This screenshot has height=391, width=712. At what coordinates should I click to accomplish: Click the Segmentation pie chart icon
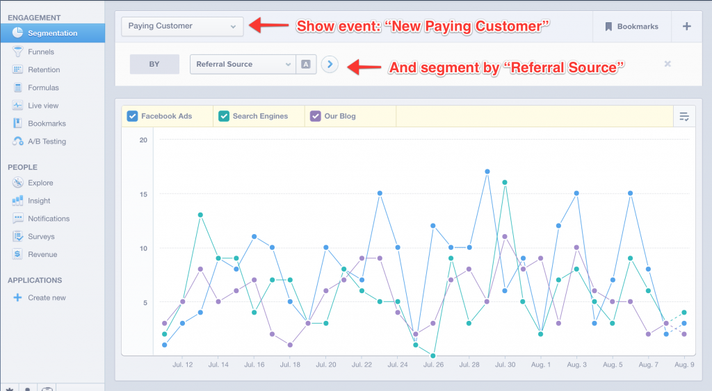click(x=17, y=33)
